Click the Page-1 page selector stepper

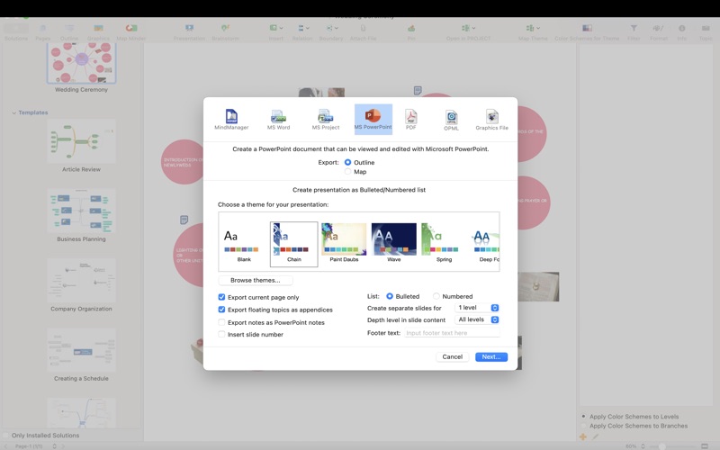point(55,445)
